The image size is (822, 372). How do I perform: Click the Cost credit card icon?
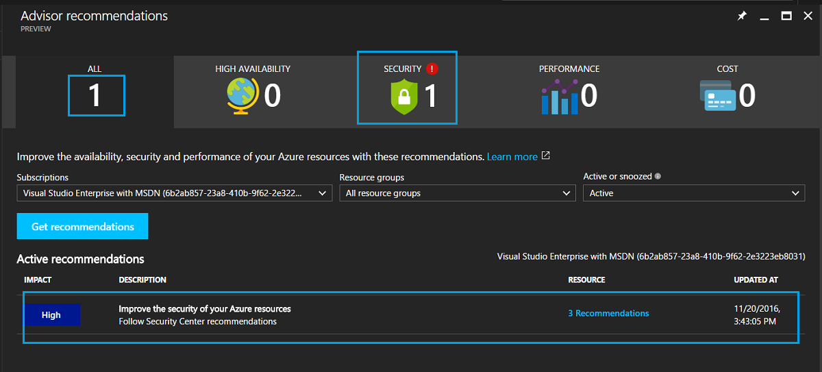point(717,96)
